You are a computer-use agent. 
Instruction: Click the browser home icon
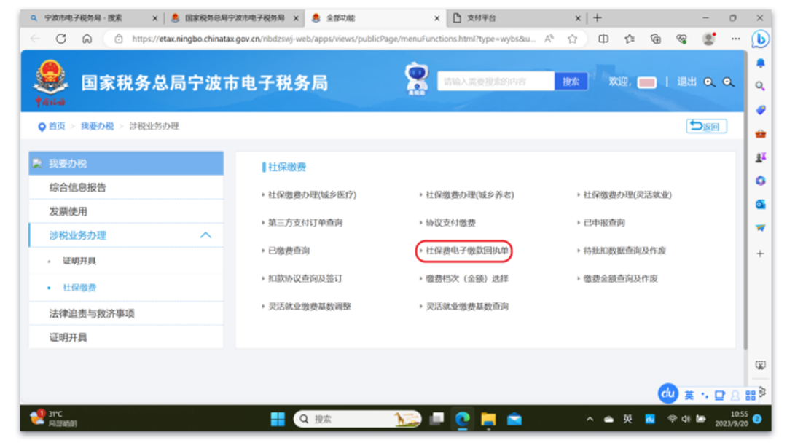click(x=87, y=39)
